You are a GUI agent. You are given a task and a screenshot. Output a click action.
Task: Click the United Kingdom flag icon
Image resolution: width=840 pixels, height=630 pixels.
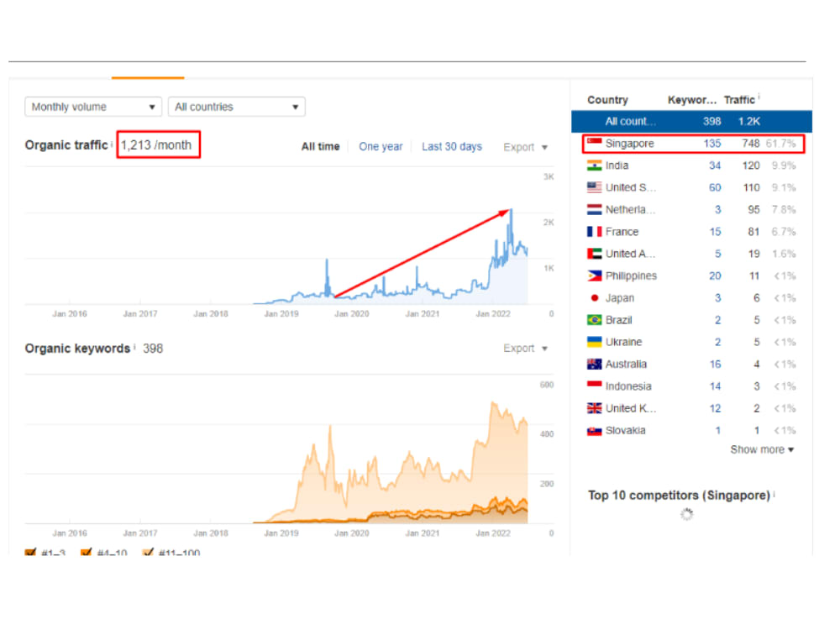[x=594, y=408]
